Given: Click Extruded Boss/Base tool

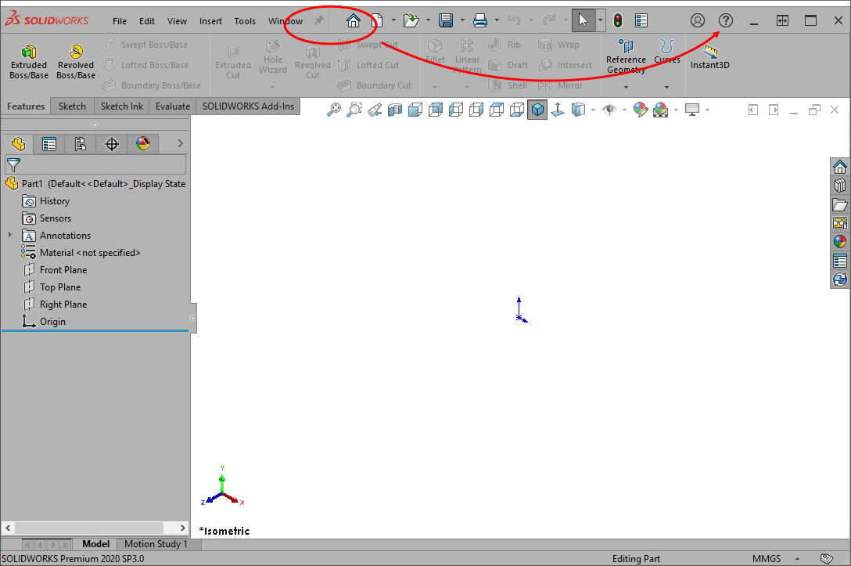Looking at the screenshot, I should tap(29, 61).
